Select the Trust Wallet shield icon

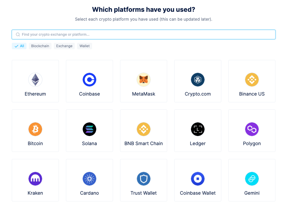click(x=143, y=179)
